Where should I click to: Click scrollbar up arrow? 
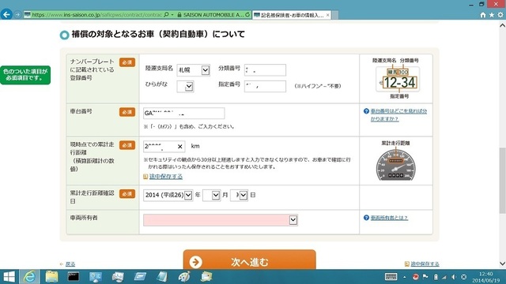(503, 25)
